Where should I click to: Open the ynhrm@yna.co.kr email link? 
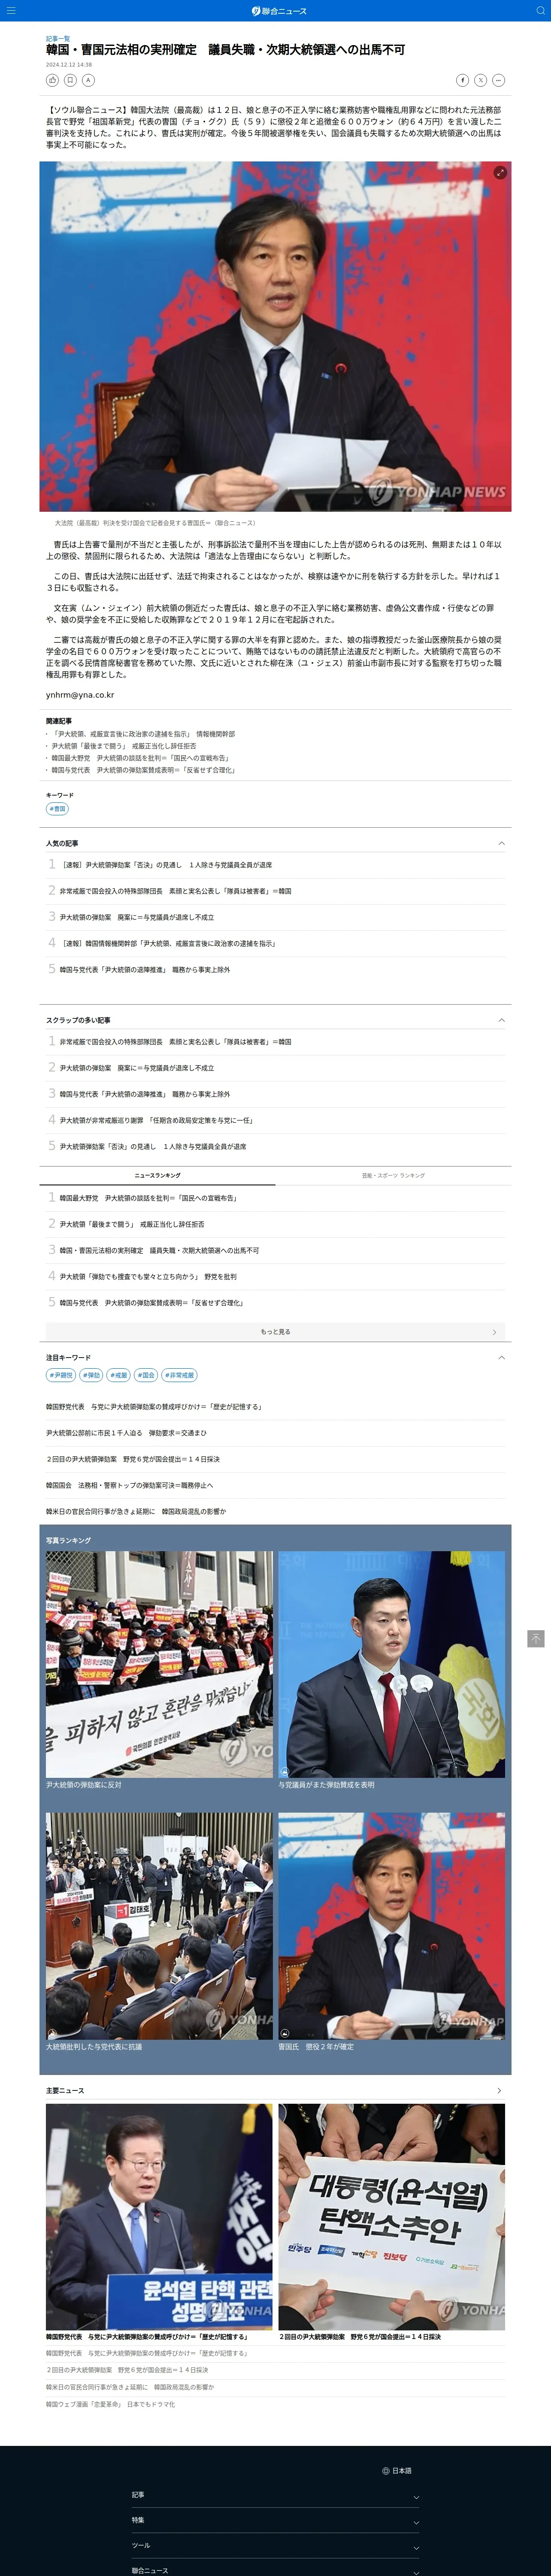(x=80, y=695)
